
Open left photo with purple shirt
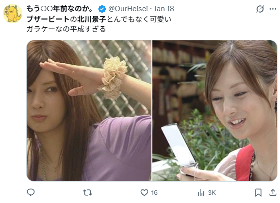89,111
